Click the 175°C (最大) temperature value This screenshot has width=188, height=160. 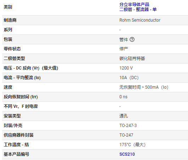pyautogui.click(x=132, y=145)
